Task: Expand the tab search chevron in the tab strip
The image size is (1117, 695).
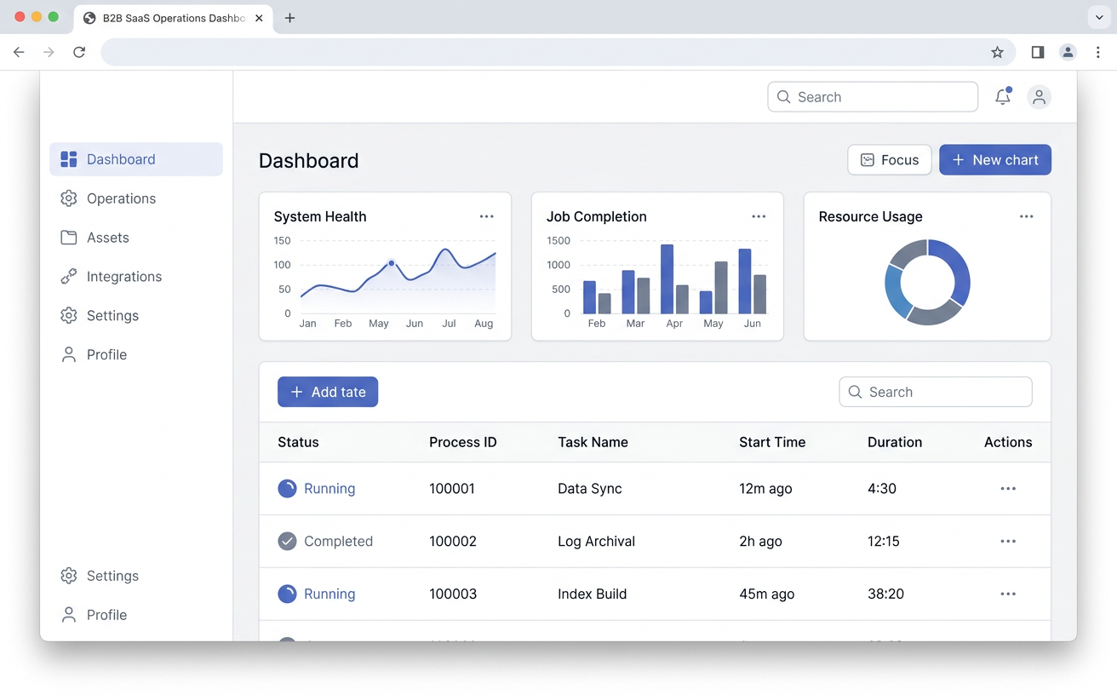Action: (1099, 18)
